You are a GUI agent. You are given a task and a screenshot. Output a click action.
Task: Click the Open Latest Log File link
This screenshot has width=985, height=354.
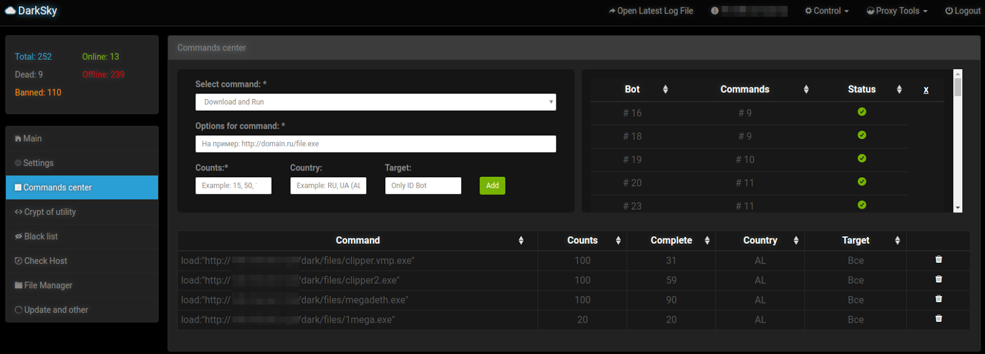(x=651, y=11)
